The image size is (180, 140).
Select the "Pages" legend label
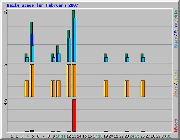pos(176,43)
